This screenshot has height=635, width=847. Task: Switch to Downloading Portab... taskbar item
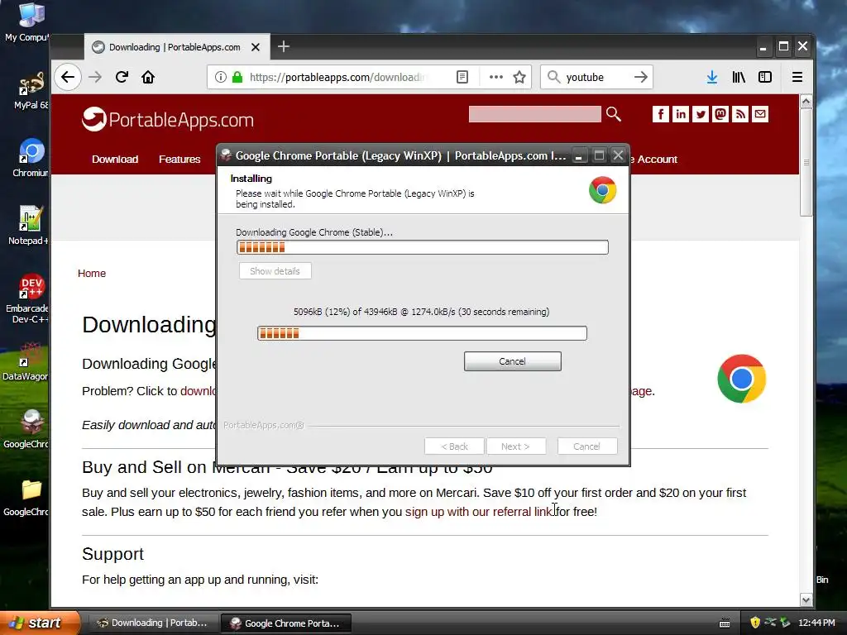click(152, 623)
